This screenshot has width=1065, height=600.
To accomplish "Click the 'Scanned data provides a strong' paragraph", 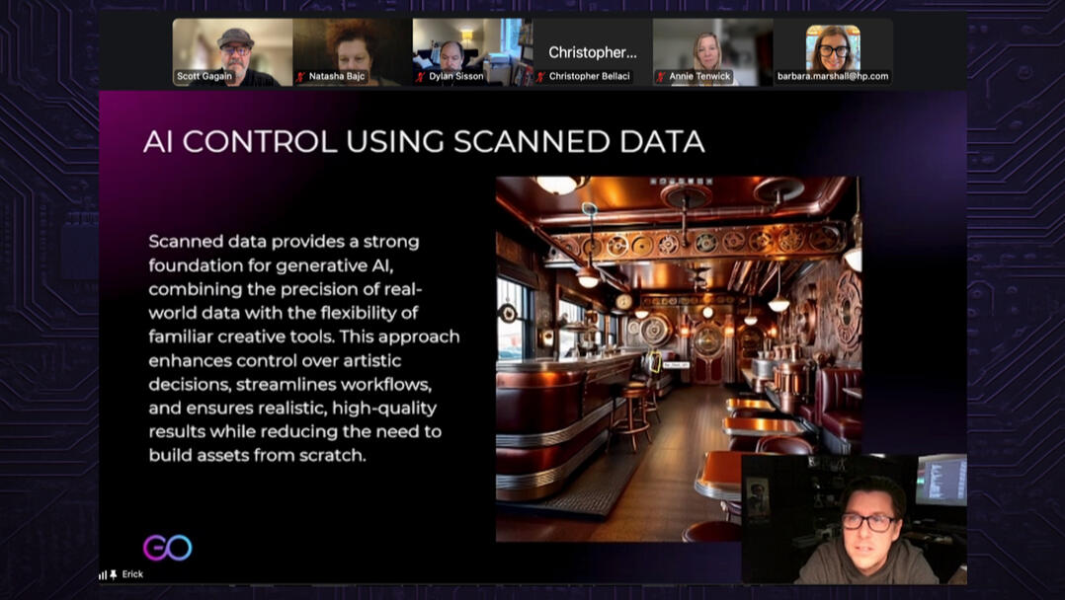I will point(304,348).
